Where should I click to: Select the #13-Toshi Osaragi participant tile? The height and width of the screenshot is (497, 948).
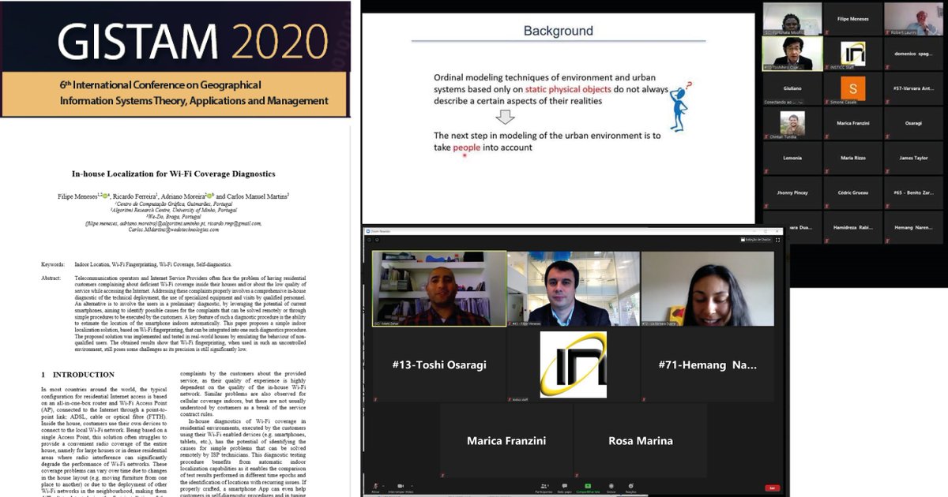[x=438, y=364]
